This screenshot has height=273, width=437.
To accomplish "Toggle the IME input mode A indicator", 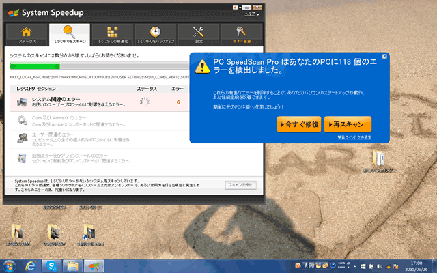I will click(306, 265).
